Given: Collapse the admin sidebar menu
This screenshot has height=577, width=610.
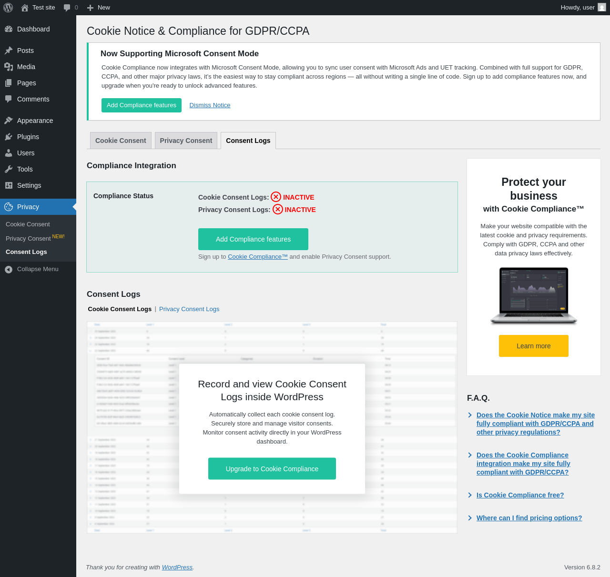Looking at the screenshot, I should (x=38, y=269).
